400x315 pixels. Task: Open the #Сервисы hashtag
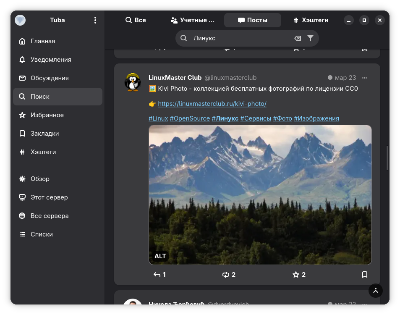click(x=256, y=118)
